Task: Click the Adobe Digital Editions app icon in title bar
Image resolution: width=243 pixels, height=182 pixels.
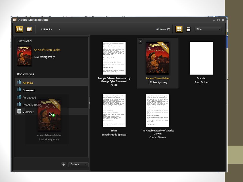Action: (x=15, y=20)
